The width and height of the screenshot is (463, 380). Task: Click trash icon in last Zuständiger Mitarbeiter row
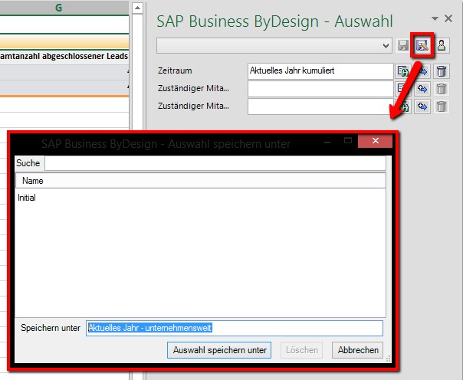click(442, 106)
